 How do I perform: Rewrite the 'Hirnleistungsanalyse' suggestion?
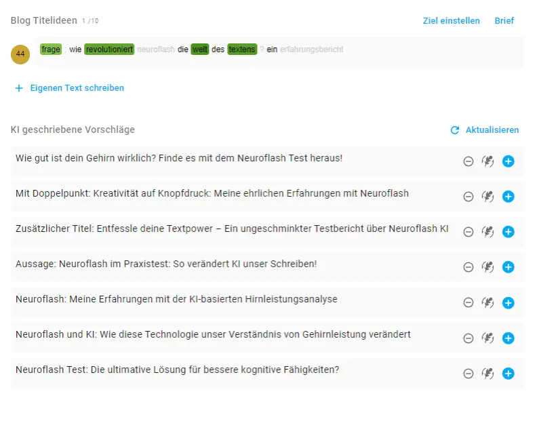[488, 303]
